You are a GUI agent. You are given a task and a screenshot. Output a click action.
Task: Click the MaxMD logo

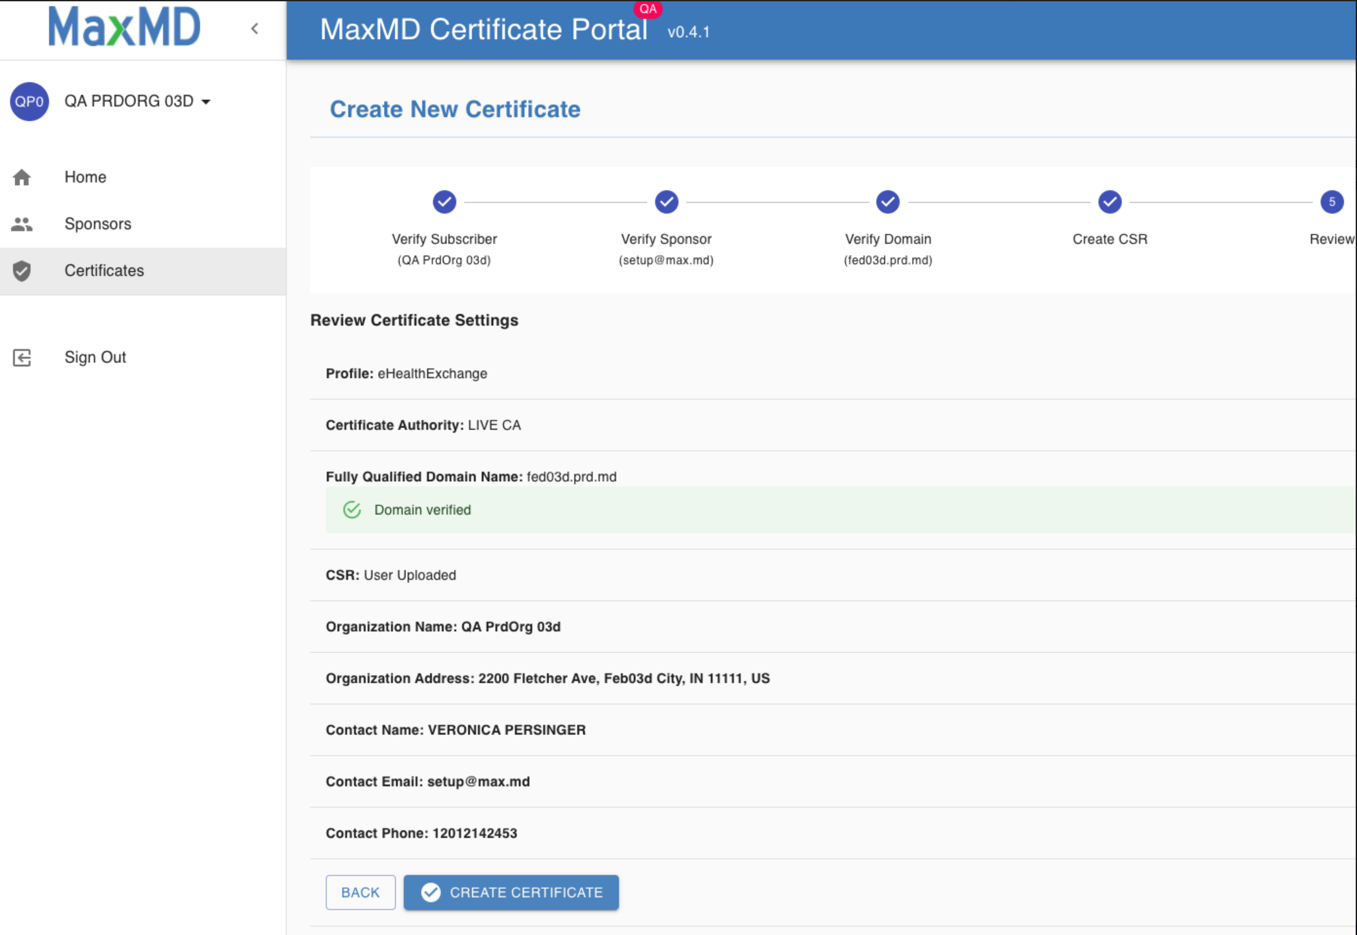pyautogui.click(x=125, y=27)
